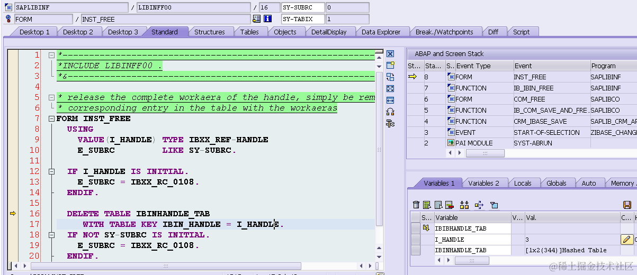637x275 pixels.
Task: Collapse the FORM INST_FREE block at line 7
Action: pyautogui.click(x=51, y=118)
